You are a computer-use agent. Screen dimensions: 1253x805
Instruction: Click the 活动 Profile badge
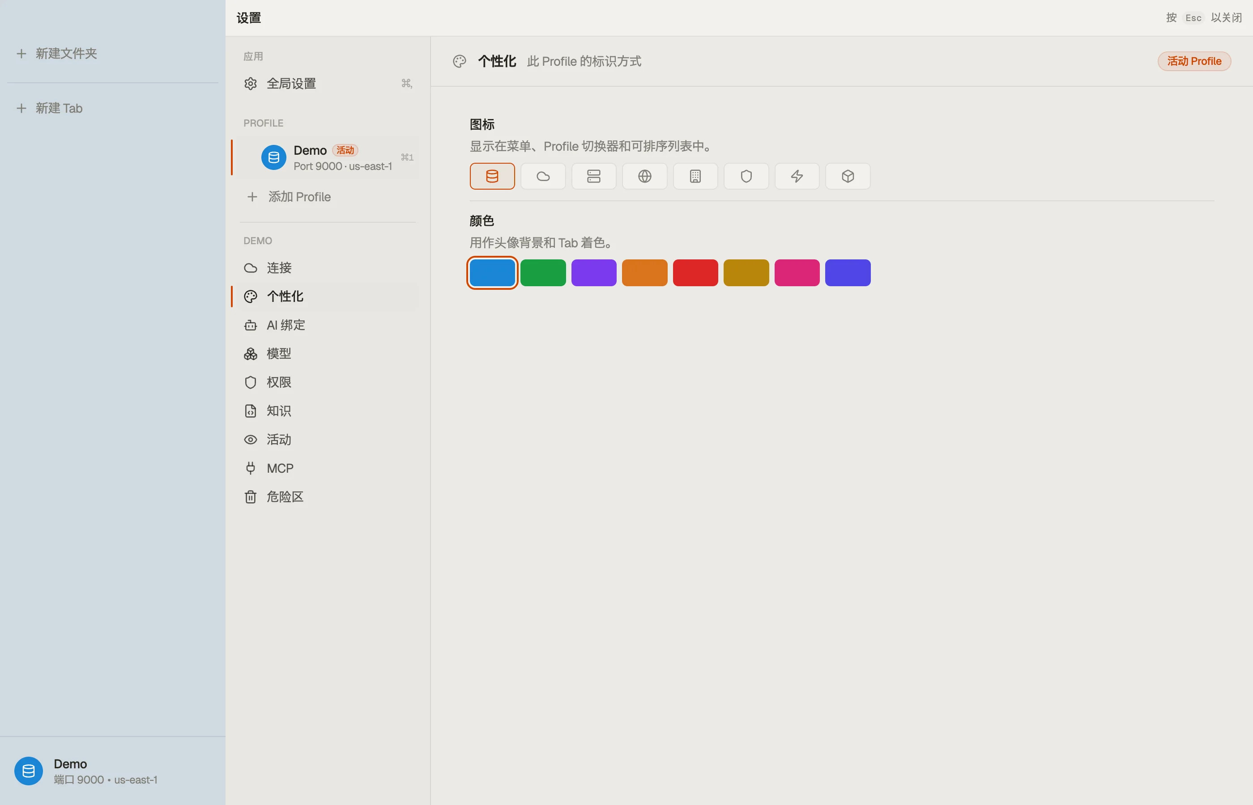1194,61
